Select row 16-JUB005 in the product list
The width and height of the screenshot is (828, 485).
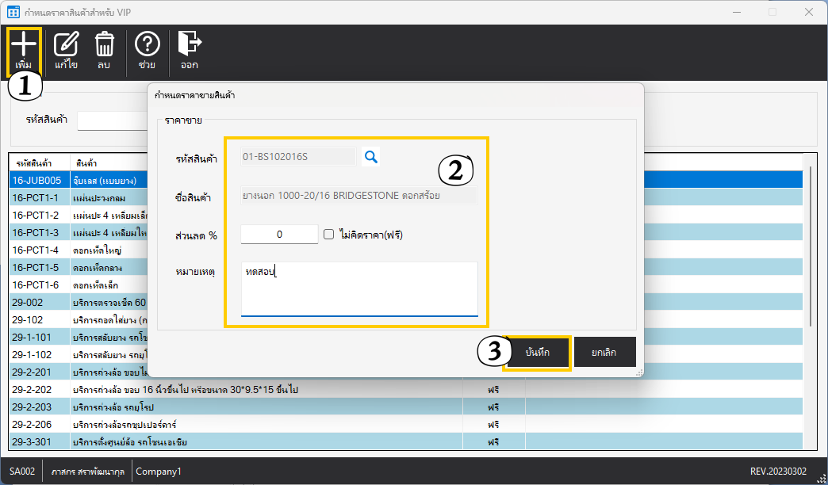pos(40,180)
